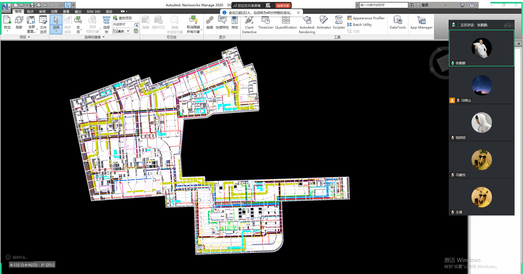Viewport: 523px width, 274px height.
Task: Click the 结束共享 stop sharing button
Action: (x=283, y=5)
